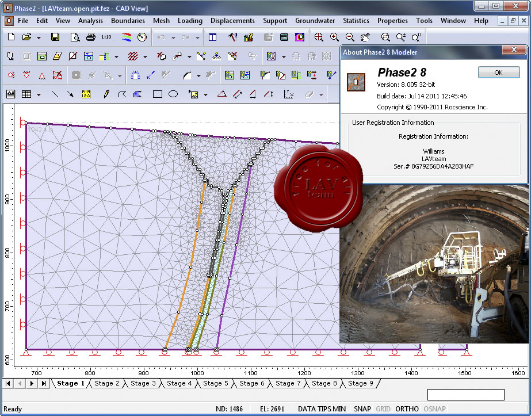Image resolution: width=531 pixels, height=416 pixels.
Task: Switch to the Stage 2 tab
Action: click(x=106, y=383)
